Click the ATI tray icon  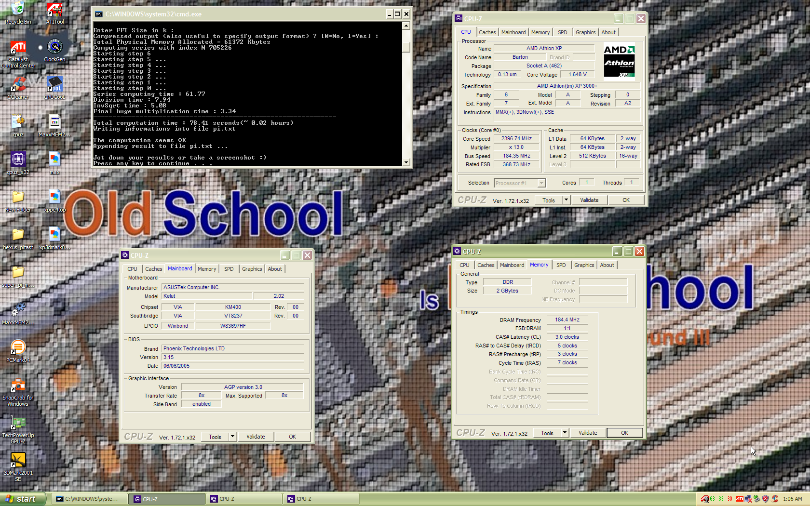tap(739, 499)
